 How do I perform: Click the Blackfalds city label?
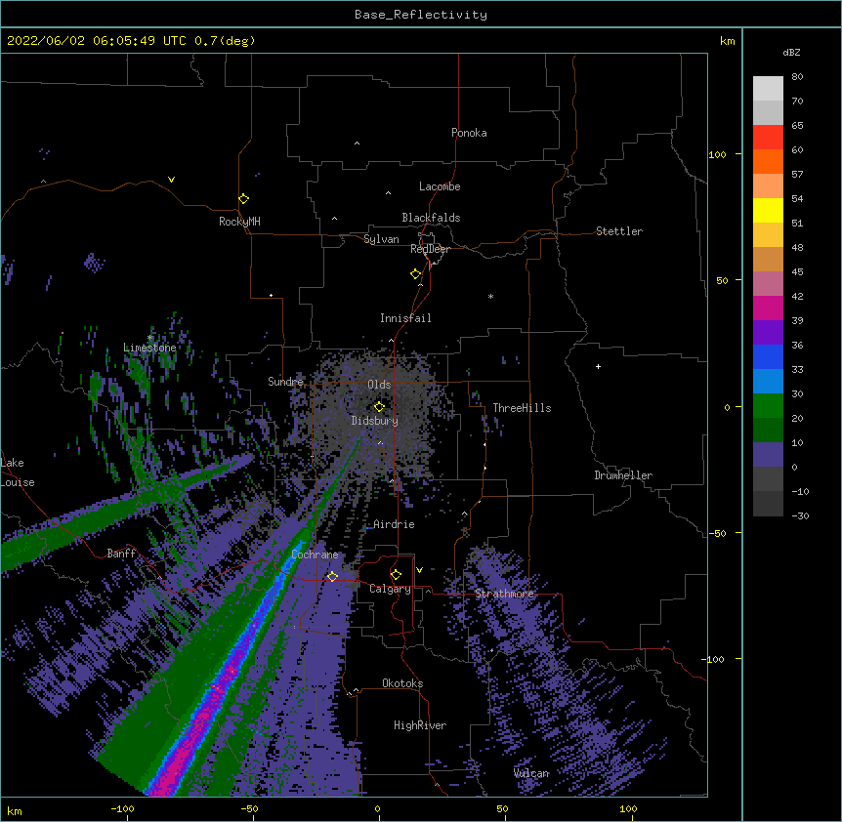coord(431,218)
